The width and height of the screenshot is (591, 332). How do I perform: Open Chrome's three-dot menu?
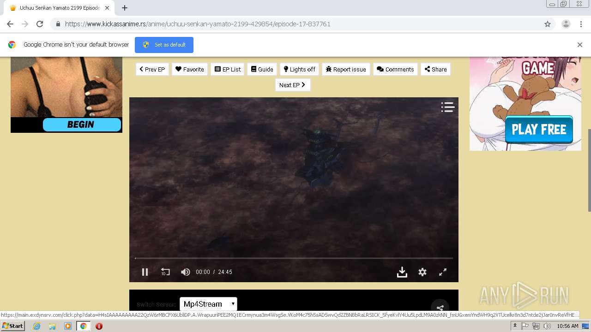click(x=581, y=24)
